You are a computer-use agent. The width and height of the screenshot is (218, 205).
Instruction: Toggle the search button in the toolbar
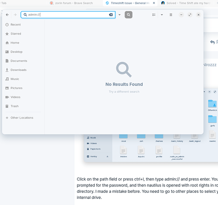pyautogui.click(x=129, y=15)
